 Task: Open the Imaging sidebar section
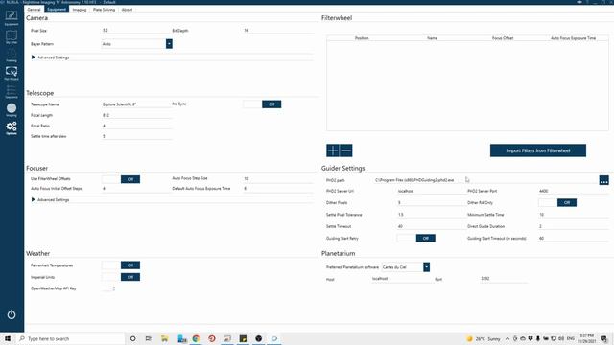click(x=12, y=109)
